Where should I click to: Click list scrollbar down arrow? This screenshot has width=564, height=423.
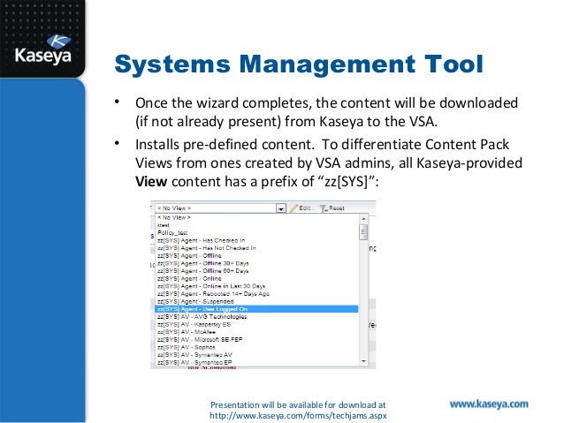click(363, 361)
